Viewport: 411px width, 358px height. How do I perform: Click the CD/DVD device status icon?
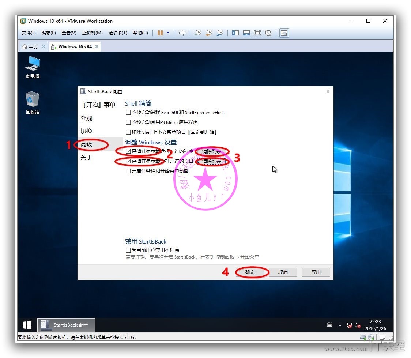pyautogui.click(x=371, y=337)
